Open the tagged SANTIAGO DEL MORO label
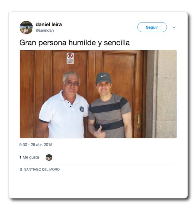Image resolution: width=196 pixels, height=210 pixels. click(42, 169)
